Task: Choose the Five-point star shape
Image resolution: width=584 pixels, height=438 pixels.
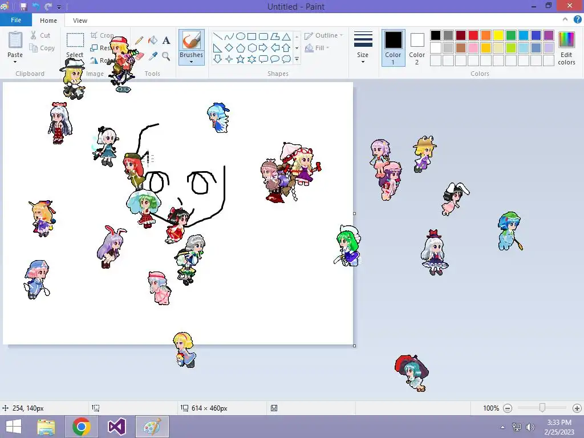Action: pos(241,59)
